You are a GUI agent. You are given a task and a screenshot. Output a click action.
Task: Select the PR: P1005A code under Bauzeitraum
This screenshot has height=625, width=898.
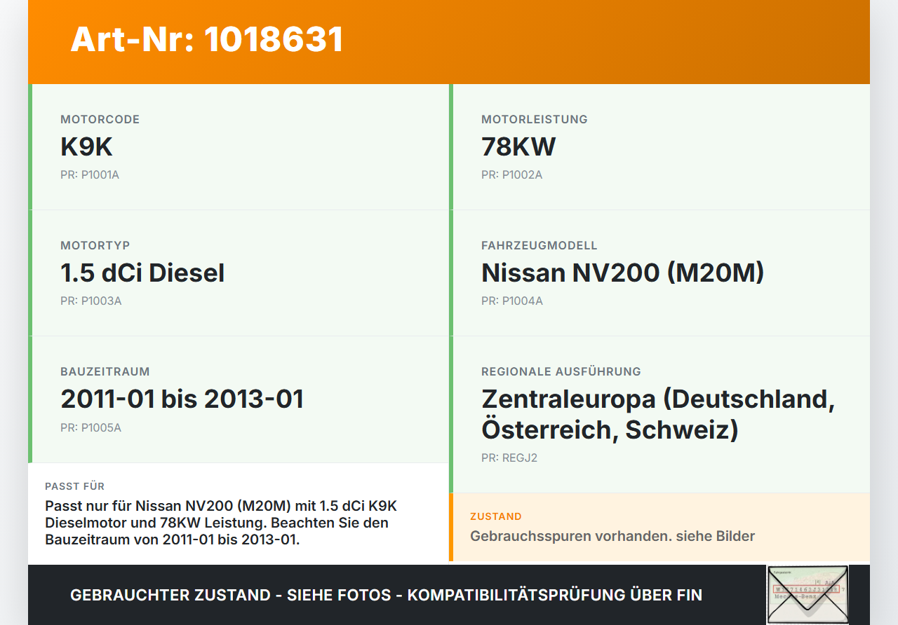tap(91, 427)
